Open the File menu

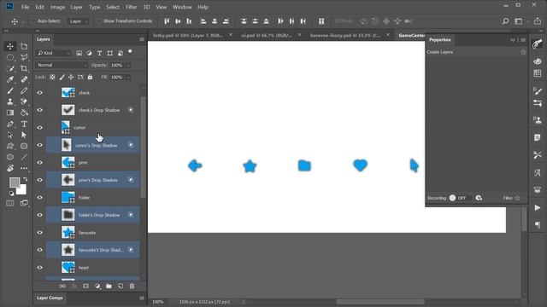click(x=25, y=7)
